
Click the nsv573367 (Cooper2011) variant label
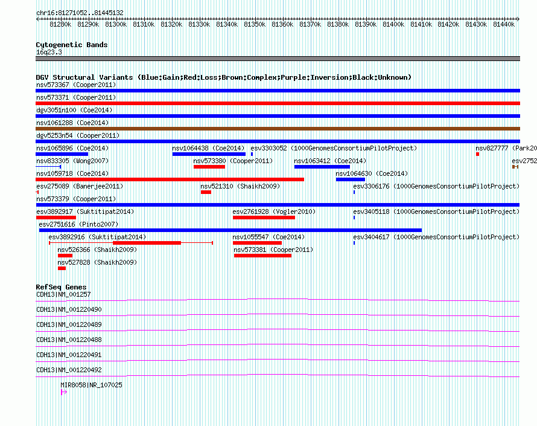coord(76,85)
